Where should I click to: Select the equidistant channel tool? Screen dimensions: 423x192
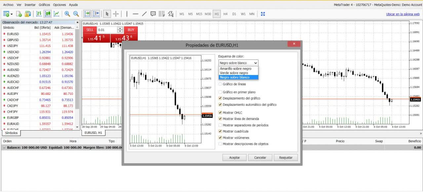[171, 14]
